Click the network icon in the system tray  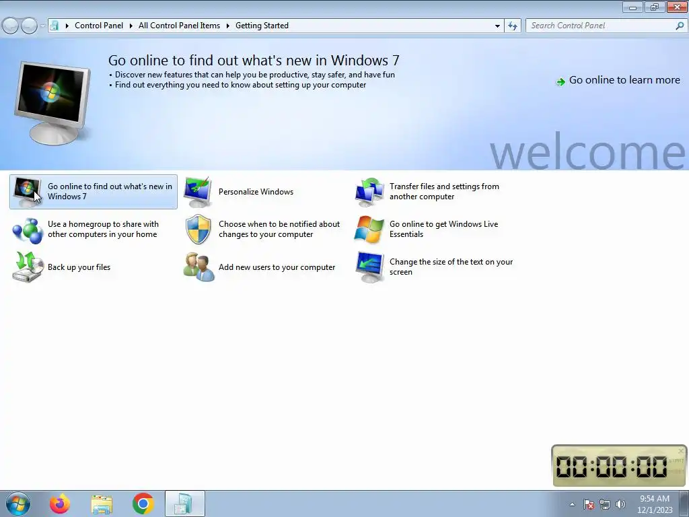pos(605,504)
